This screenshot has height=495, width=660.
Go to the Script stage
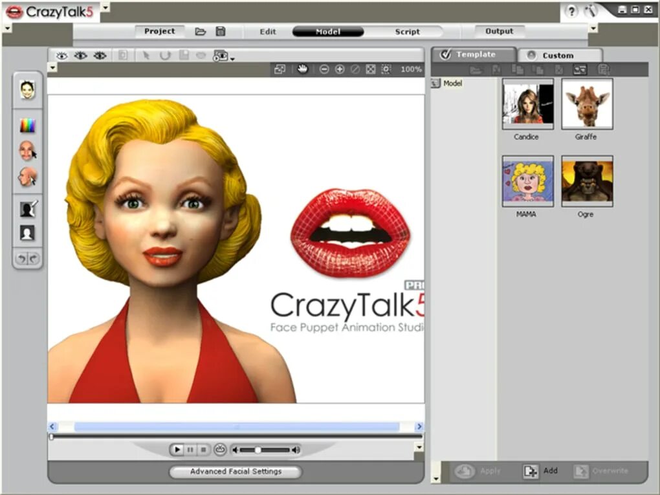click(407, 32)
